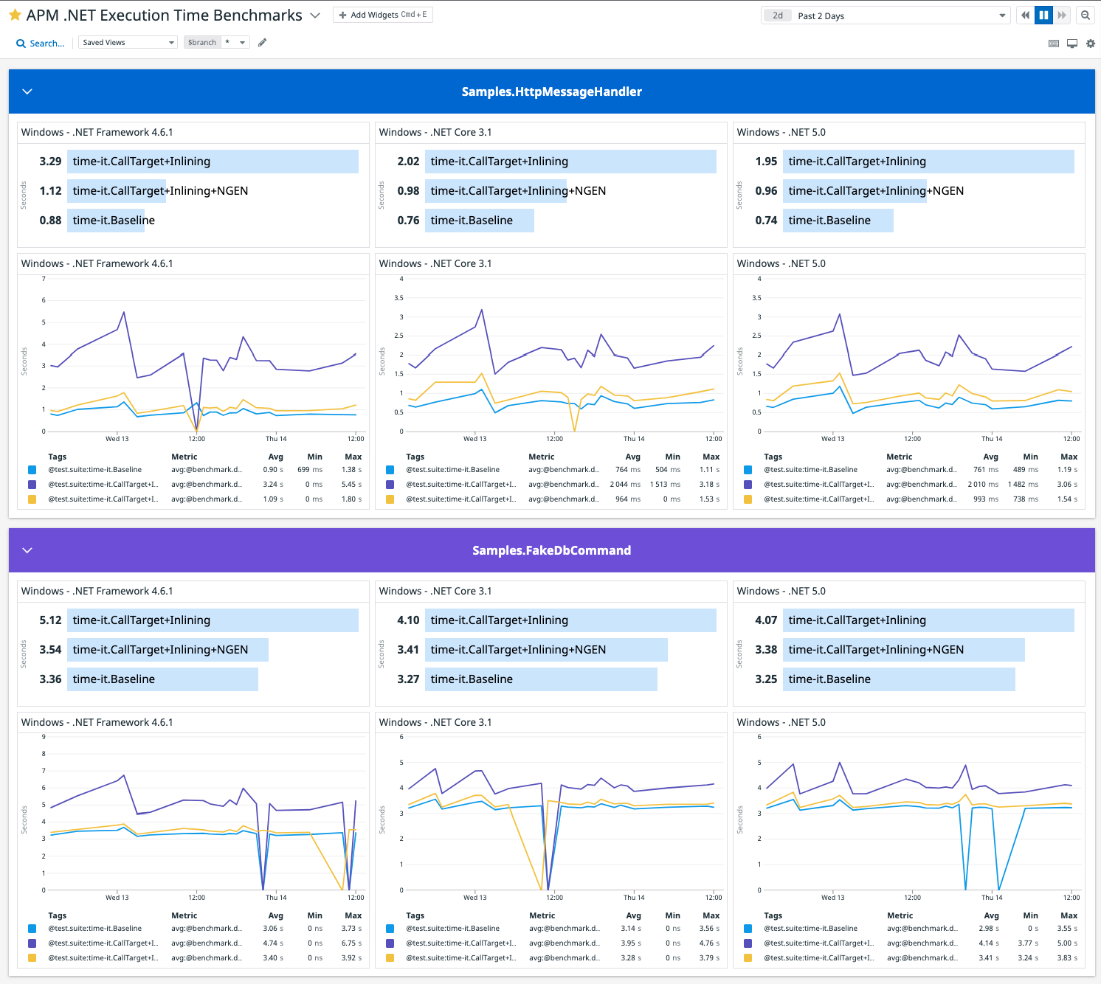Select the 3.36 time-it.Baseline bar
Screen dimensions: 1101x984
pos(162,679)
